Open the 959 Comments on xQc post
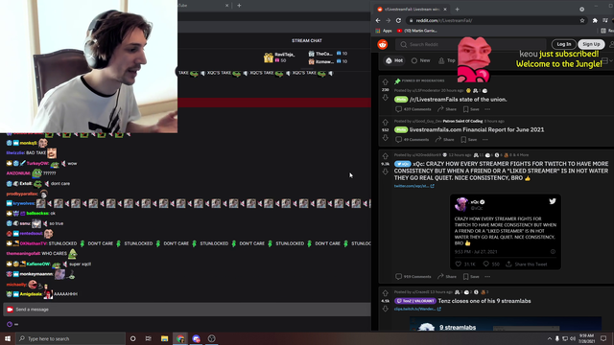This screenshot has height=345, width=614. [413, 277]
